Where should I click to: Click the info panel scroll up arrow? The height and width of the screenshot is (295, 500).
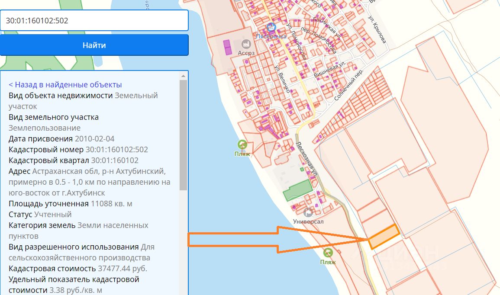183,76
